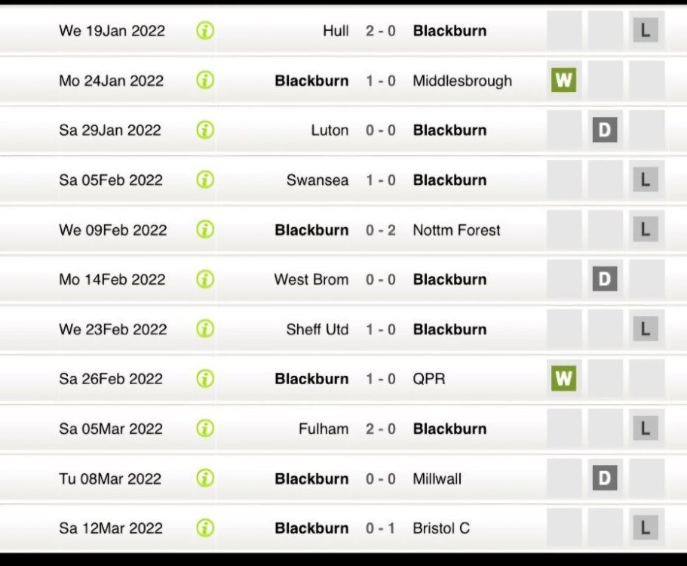687x566 pixels.
Task: Show info for Swansea vs Blackburn fixture
Action: tap(205, 180)
